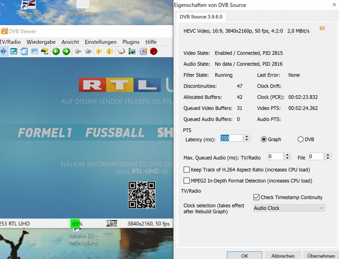Go to next channel with green right arrow

[66, 51]
